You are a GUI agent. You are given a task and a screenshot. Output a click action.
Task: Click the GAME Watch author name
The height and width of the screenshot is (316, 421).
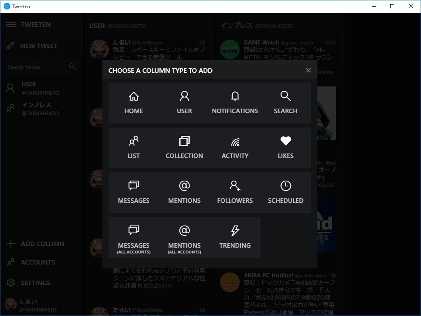tap(261, 42)
